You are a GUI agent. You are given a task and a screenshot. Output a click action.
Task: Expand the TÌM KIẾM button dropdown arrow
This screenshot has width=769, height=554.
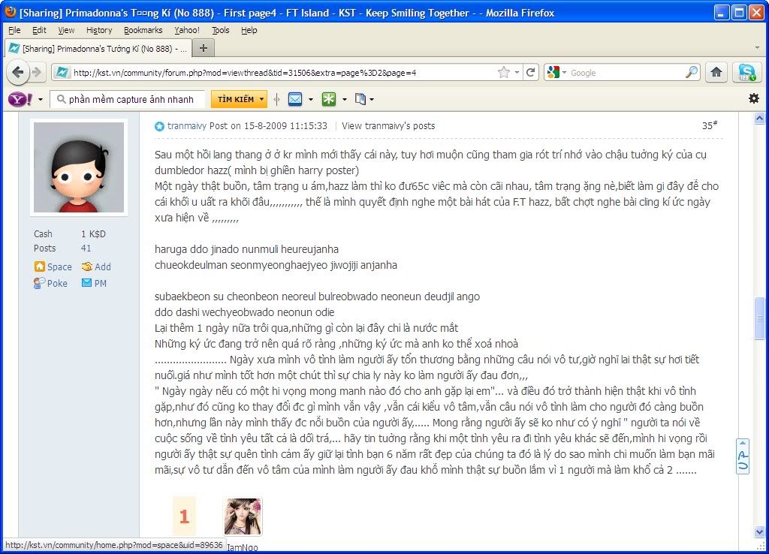[262, 100]
